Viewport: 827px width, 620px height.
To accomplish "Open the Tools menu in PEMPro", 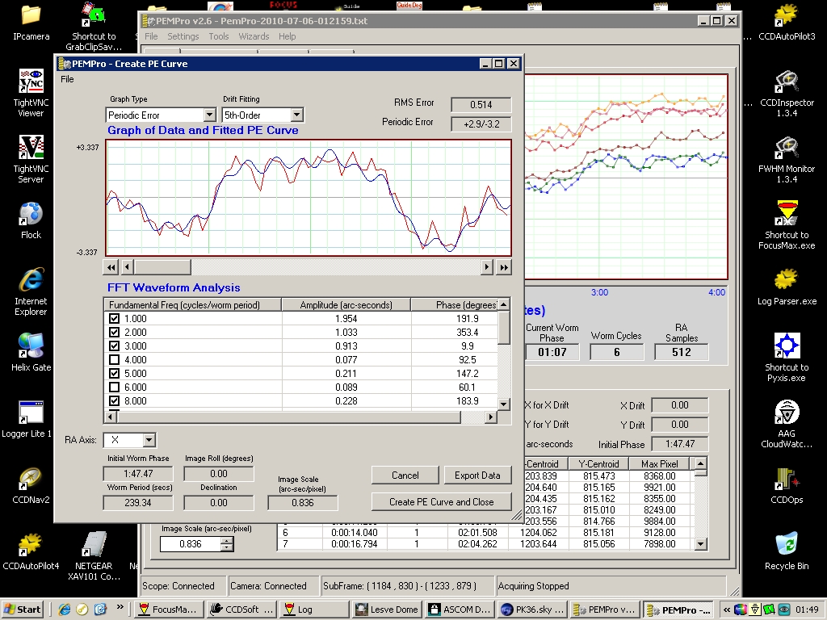I will click(x=218, y=36).
